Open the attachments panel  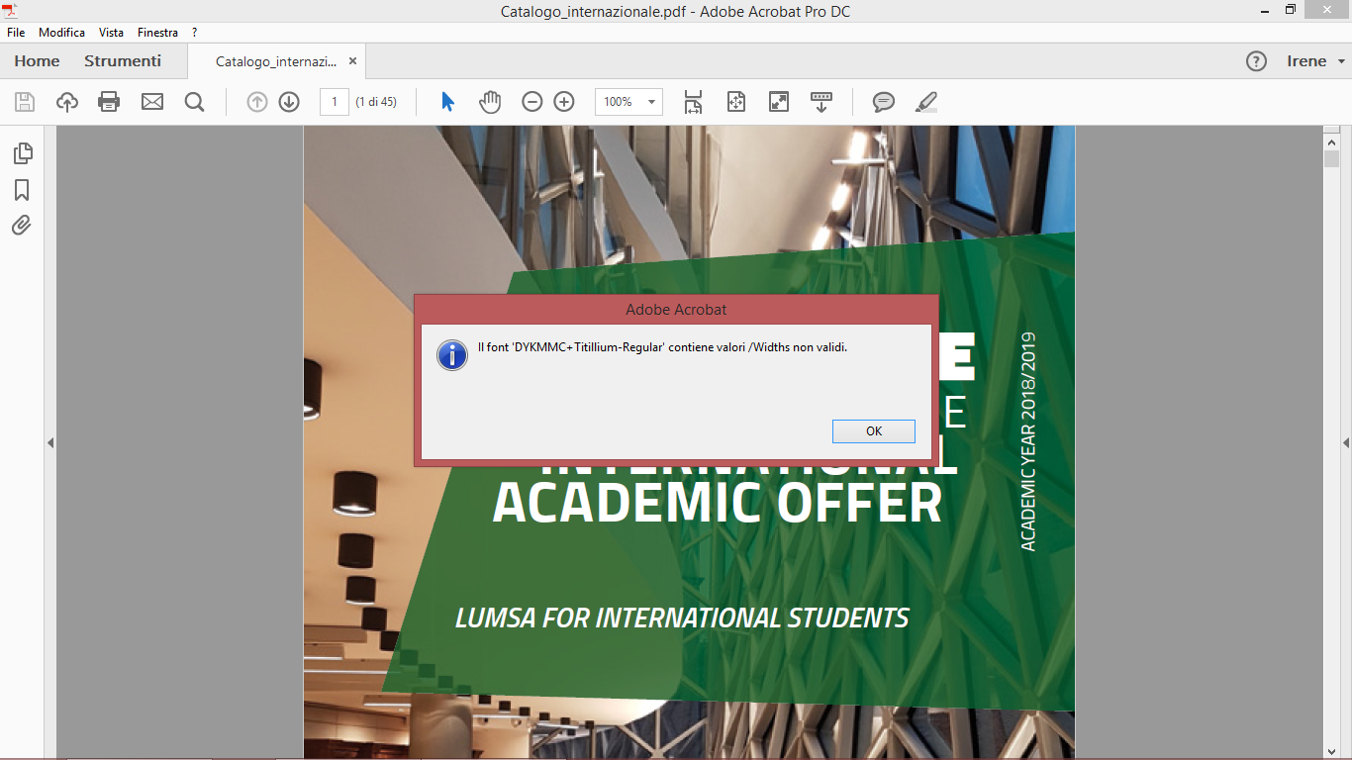click(22, 225)
